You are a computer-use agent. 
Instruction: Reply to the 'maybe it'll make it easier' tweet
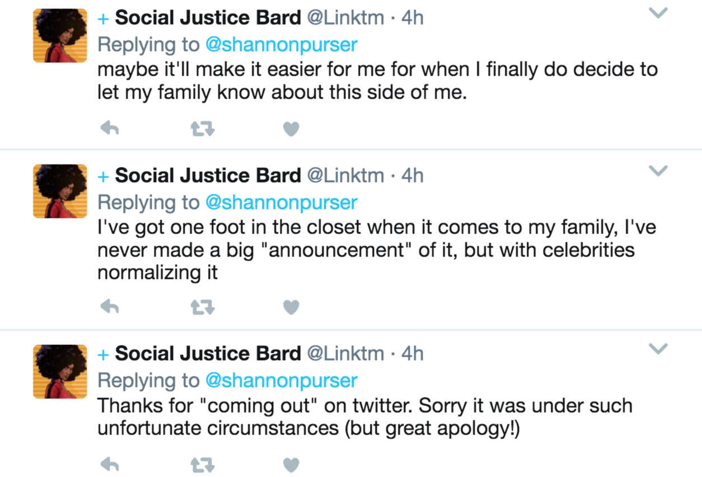coord(110,129)
